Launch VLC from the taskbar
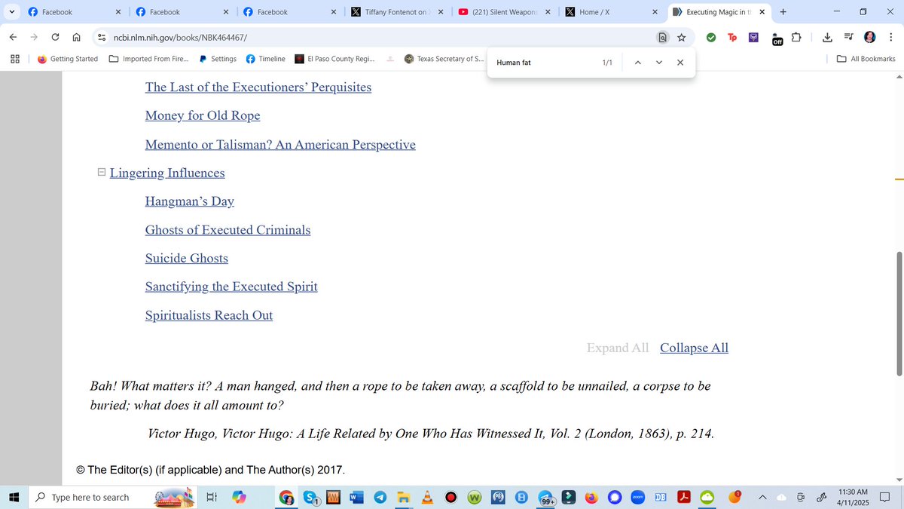The image size is (904, 509). [426, 497]
